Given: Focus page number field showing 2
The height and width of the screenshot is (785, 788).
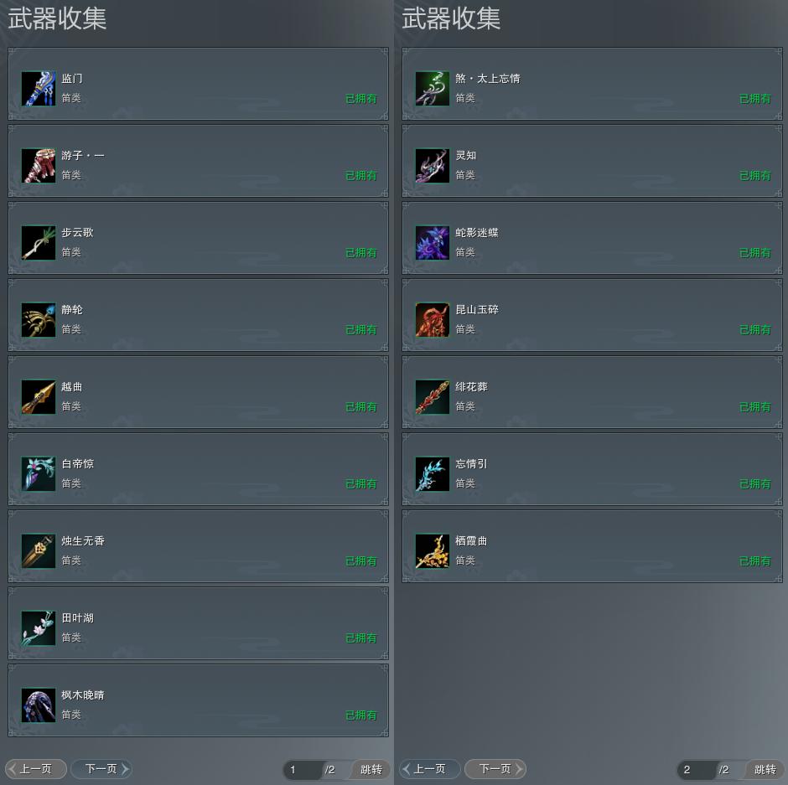Looking at the screenshot, I should 697,769.
